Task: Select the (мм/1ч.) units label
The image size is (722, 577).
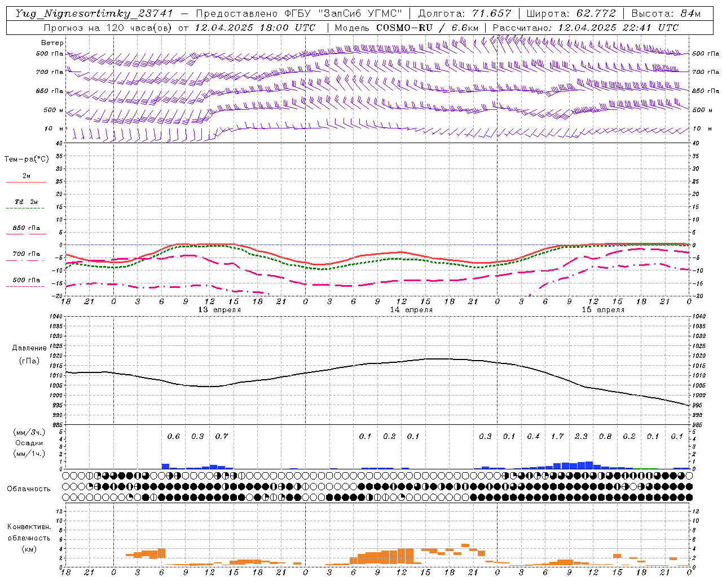Action: pyautogui.click(x=29, y=454)
